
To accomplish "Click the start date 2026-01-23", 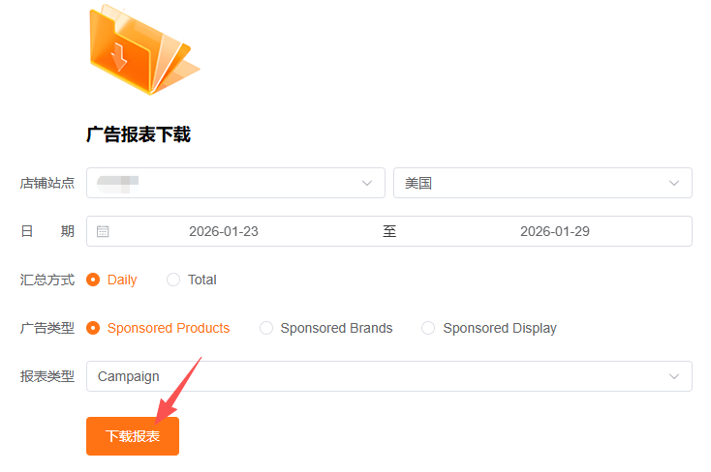I will point(224,231).
